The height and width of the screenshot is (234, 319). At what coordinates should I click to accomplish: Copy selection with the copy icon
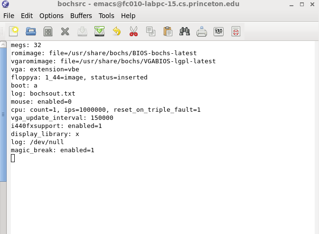point(150,31)
